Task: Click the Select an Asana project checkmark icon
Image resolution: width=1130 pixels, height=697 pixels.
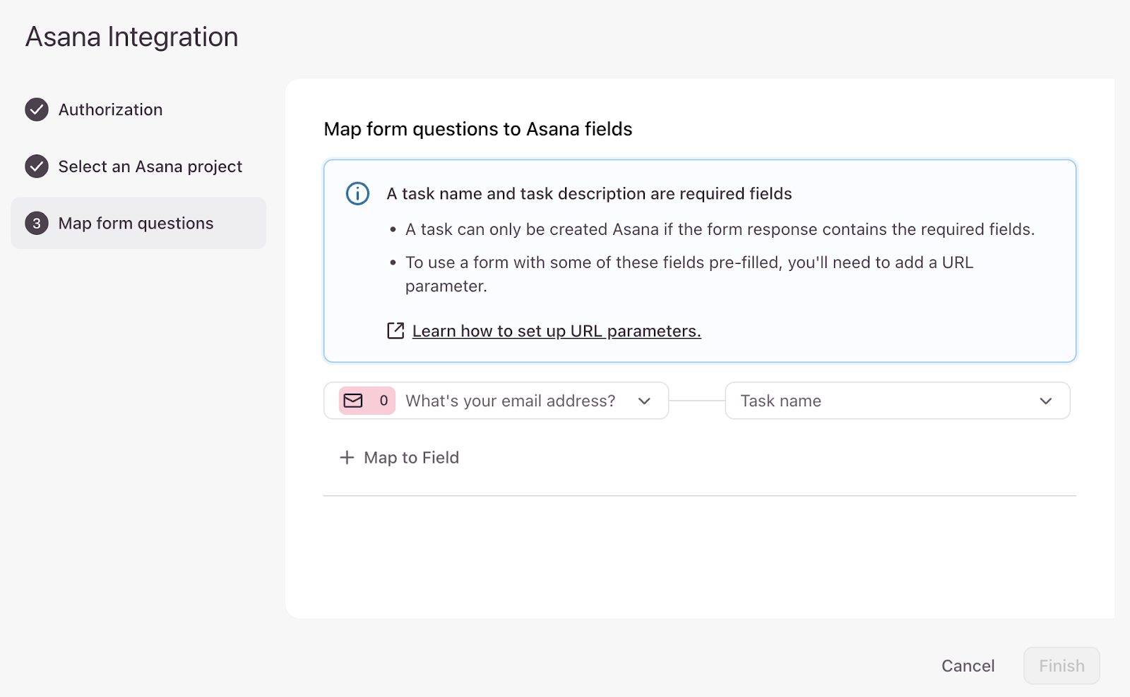Action: (x=37, y=166)
